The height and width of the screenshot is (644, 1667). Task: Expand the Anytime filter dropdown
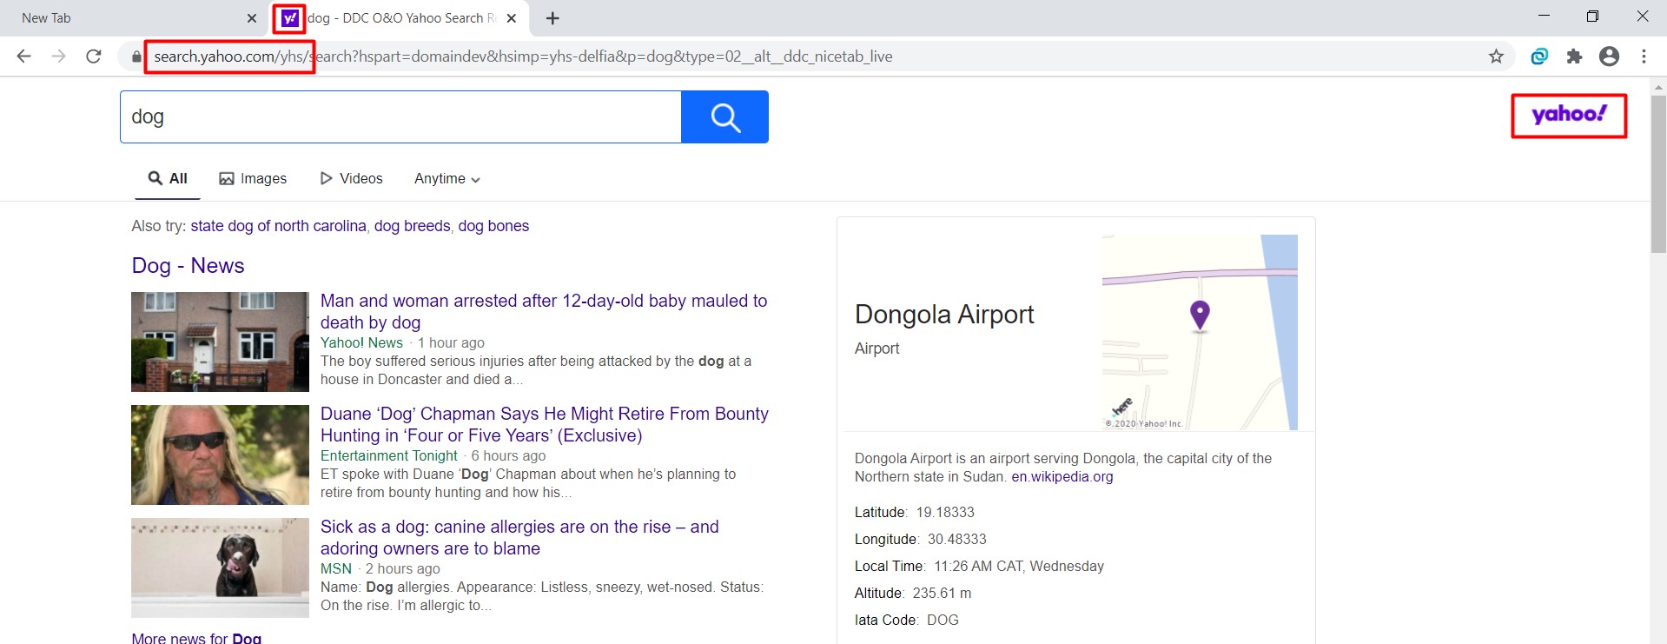[x=447, y=178]
